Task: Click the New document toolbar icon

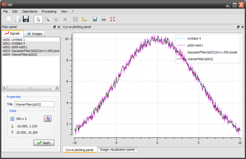Action: tap(9, 19)
